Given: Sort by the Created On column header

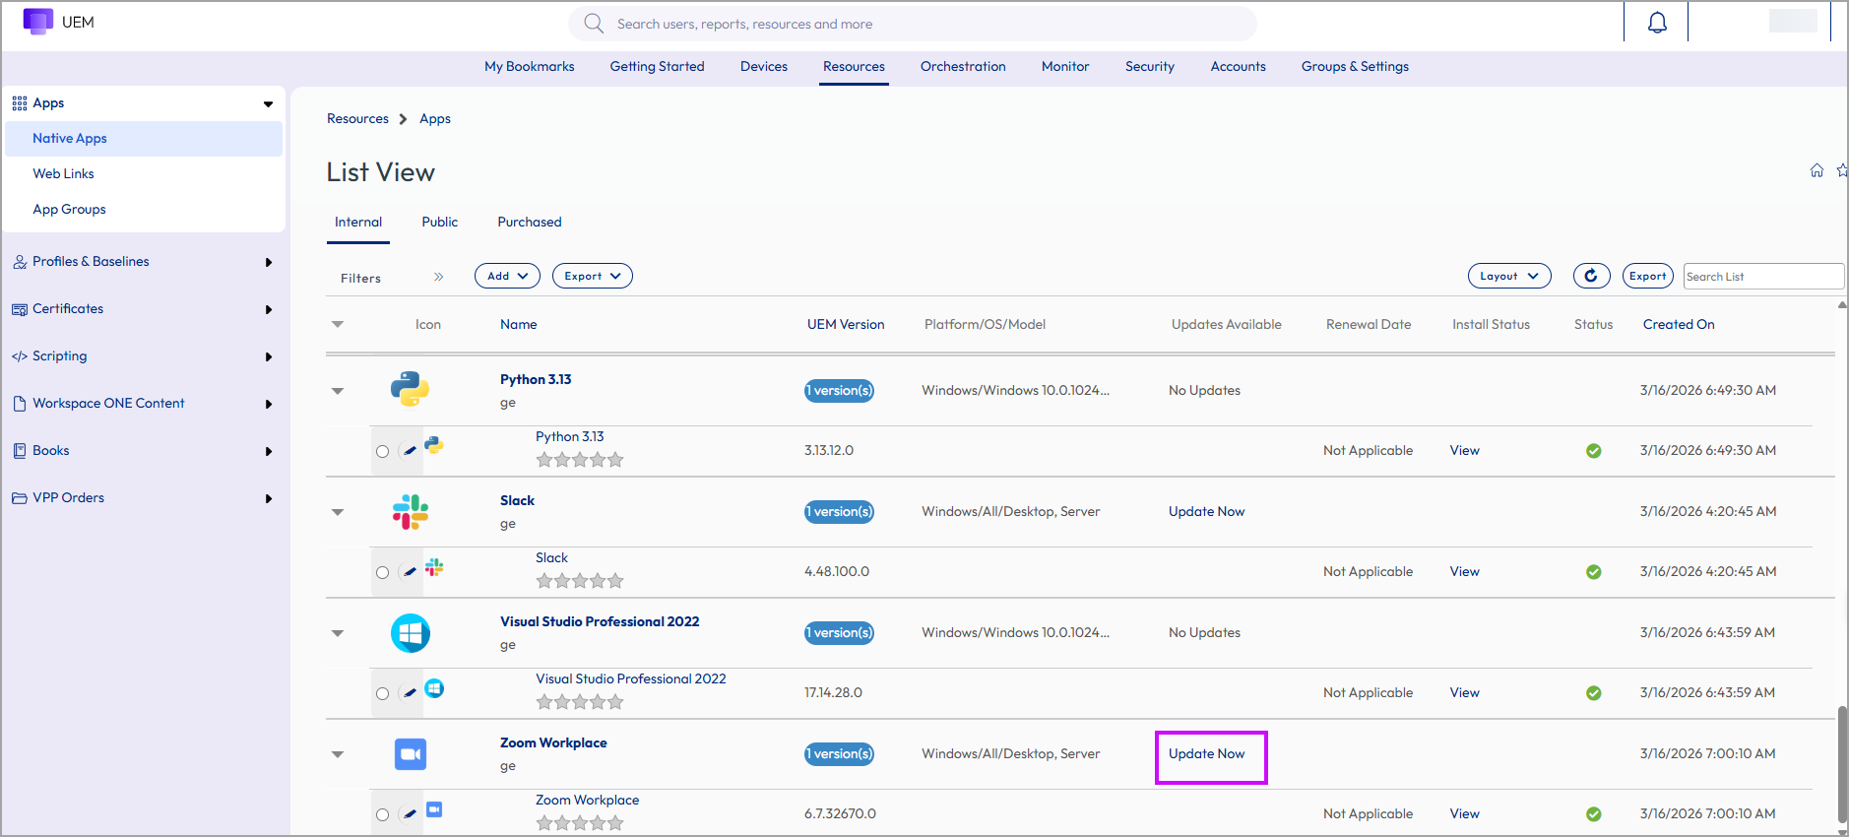Looking at the screenshot, I should pyautogui.click(x=1679, y=325).
